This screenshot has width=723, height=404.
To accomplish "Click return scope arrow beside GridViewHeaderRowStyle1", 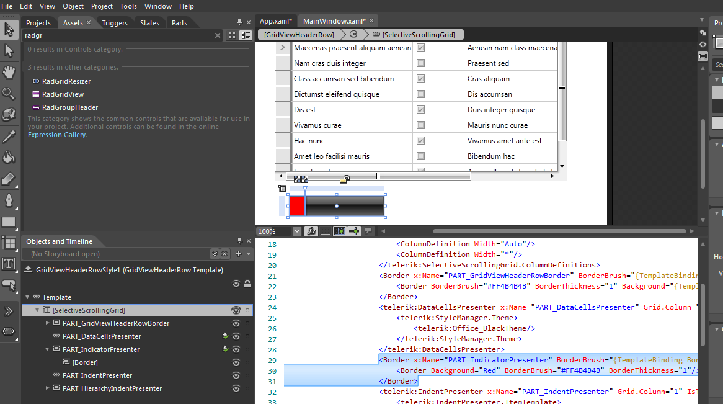I will [x=28, y=270].
